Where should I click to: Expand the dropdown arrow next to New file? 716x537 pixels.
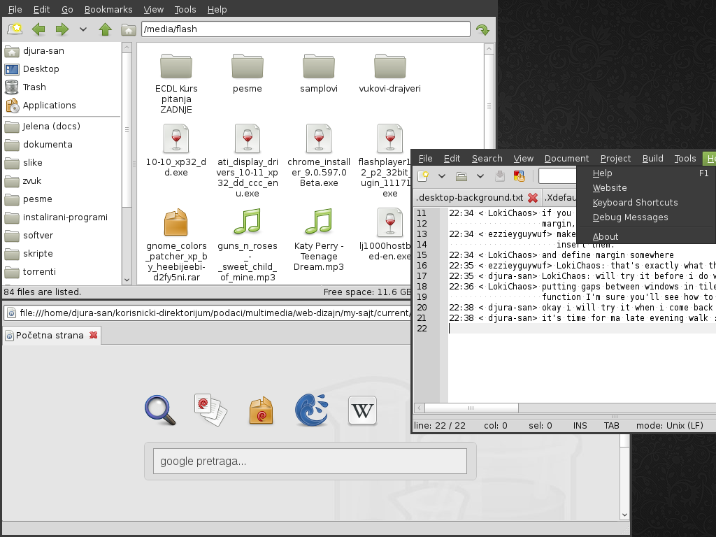coord(442,176)
